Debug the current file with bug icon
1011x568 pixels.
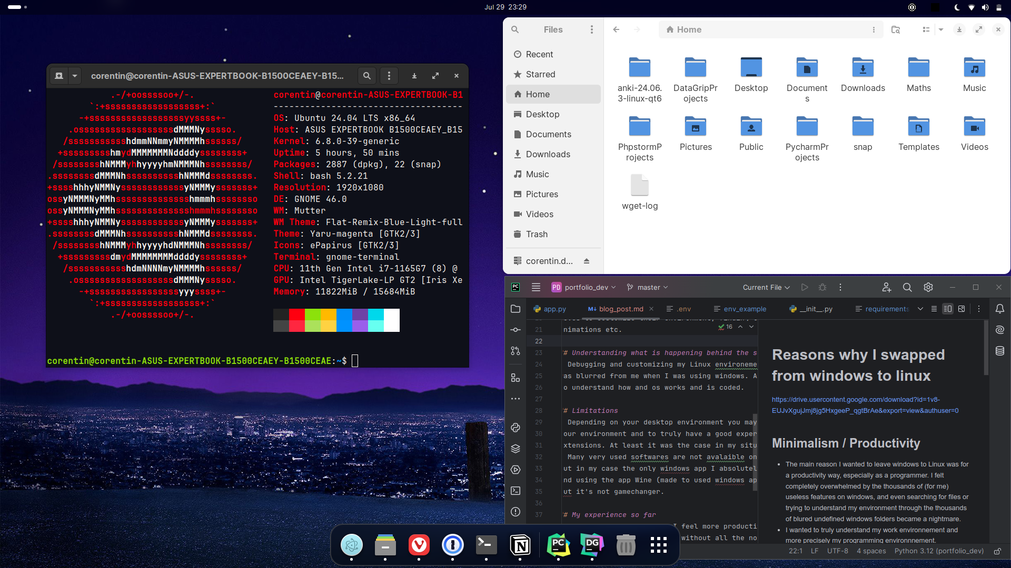coord(822,287)
